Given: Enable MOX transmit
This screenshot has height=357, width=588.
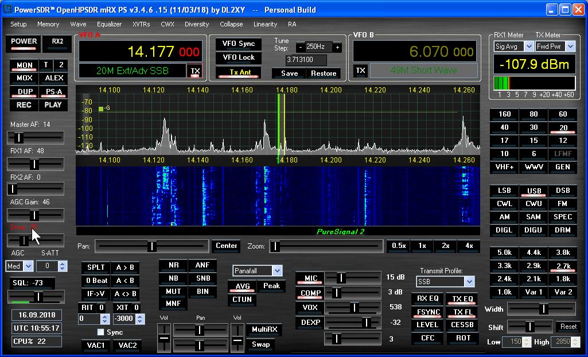Looking at the screenshot, I should [x=24, y=78].
